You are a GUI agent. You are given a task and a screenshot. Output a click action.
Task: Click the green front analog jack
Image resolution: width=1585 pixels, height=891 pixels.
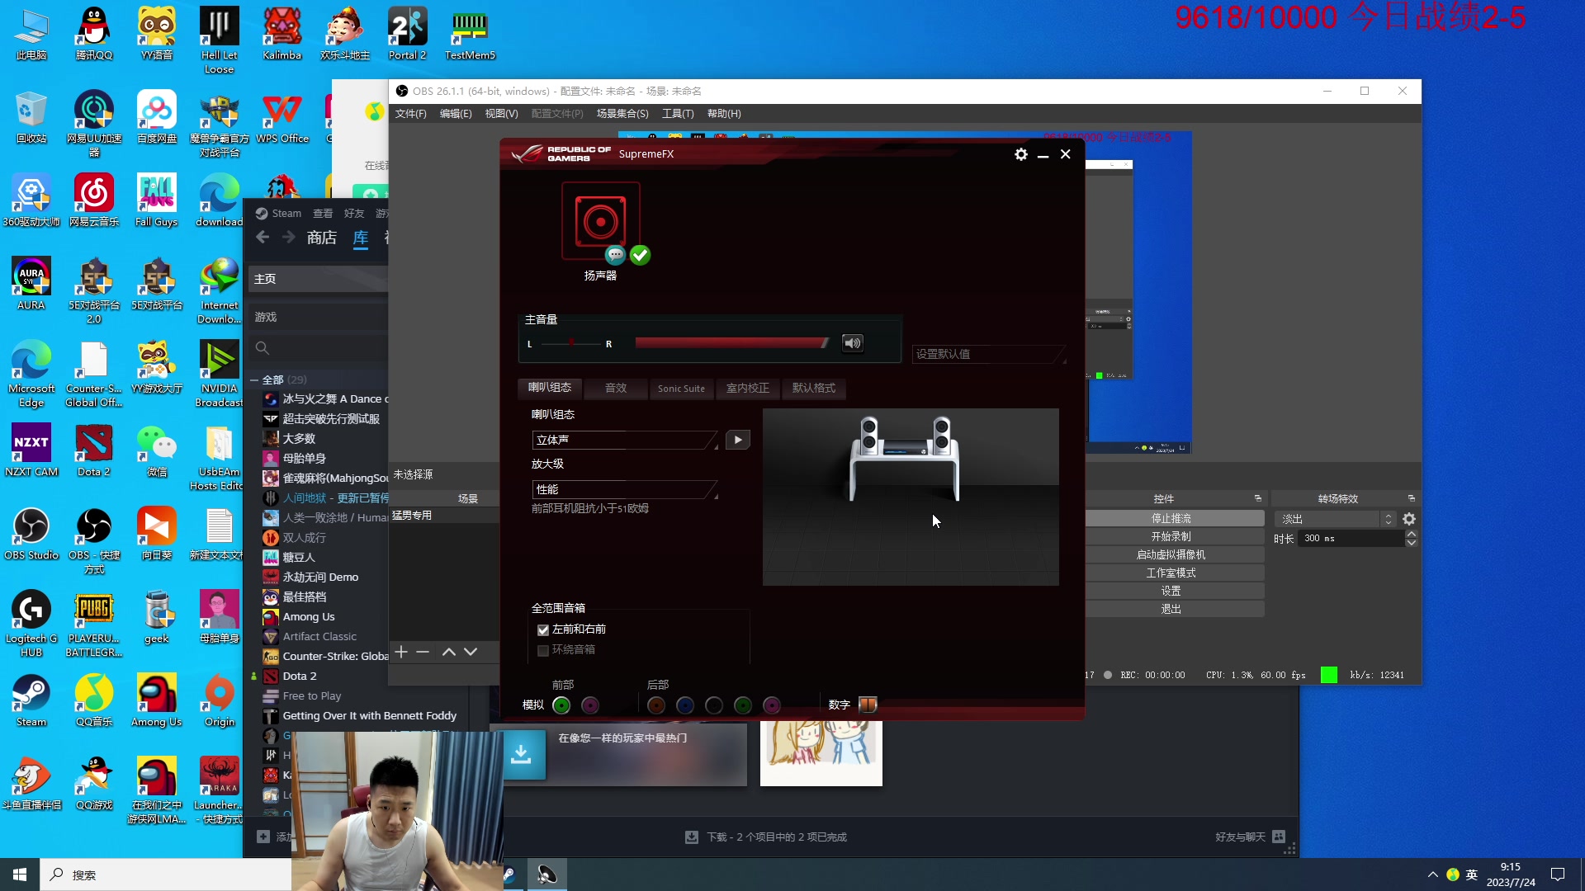[561, 705]
